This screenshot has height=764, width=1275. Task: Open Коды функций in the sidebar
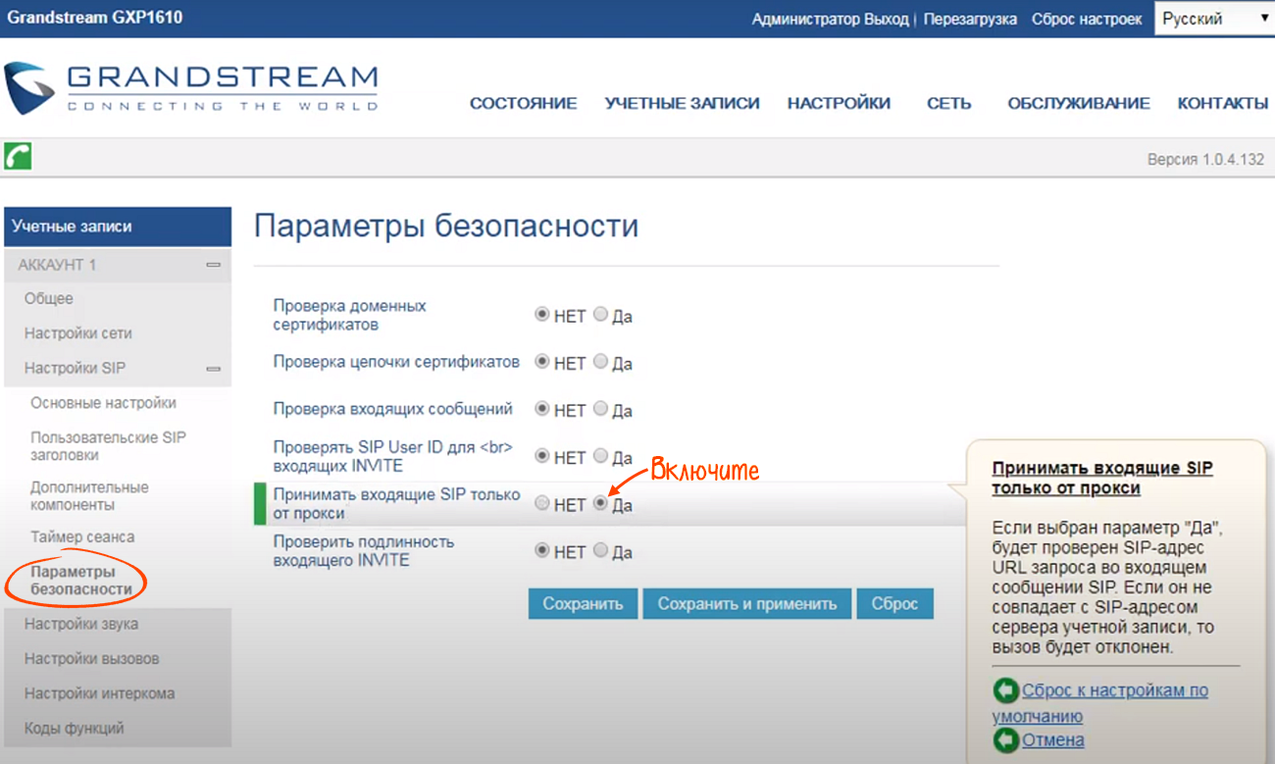[x=75, y=729]
